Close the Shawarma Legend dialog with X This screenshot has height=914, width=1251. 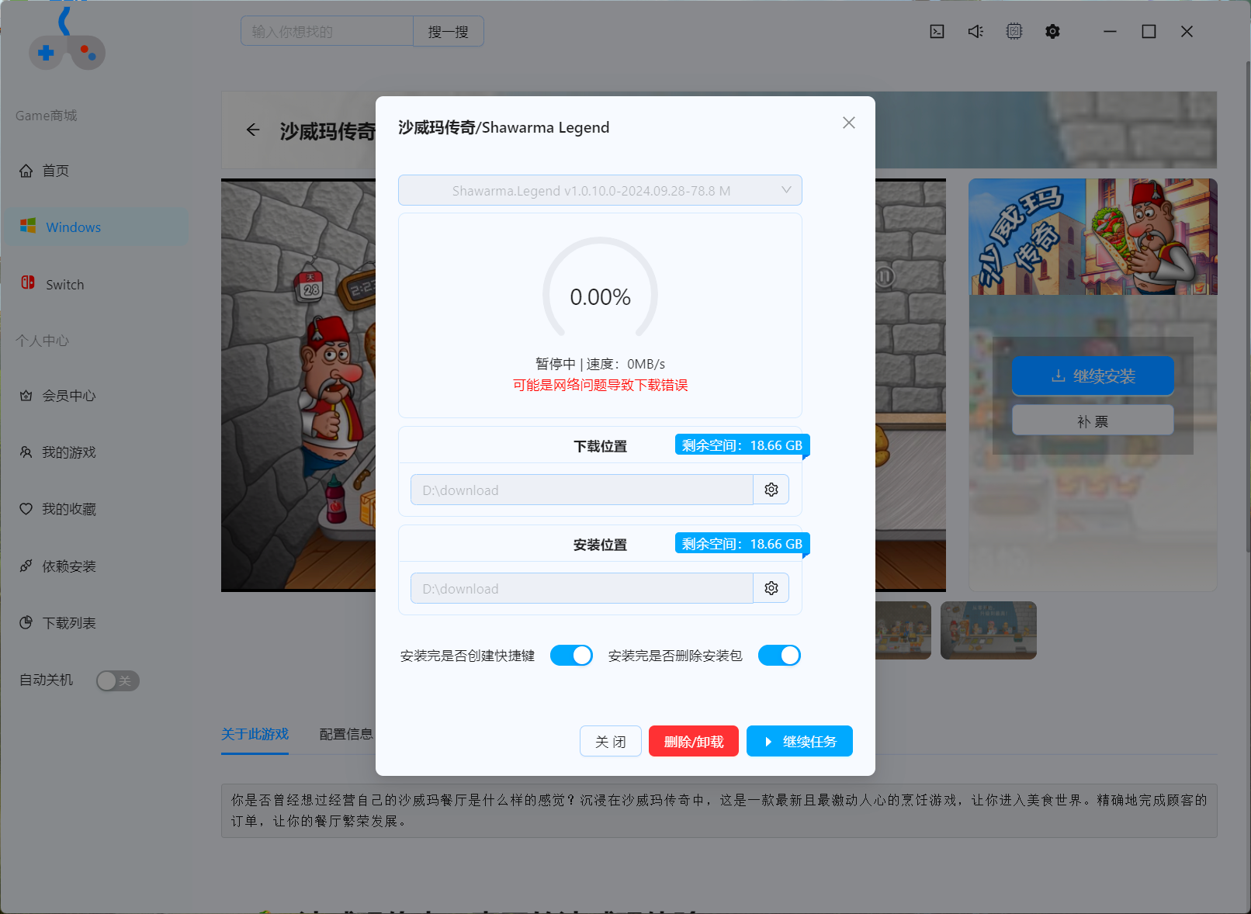pyautogui.click(x=849, y=123)
